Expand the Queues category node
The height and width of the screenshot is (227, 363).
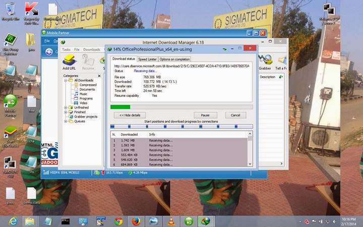(x=66, y=121)
